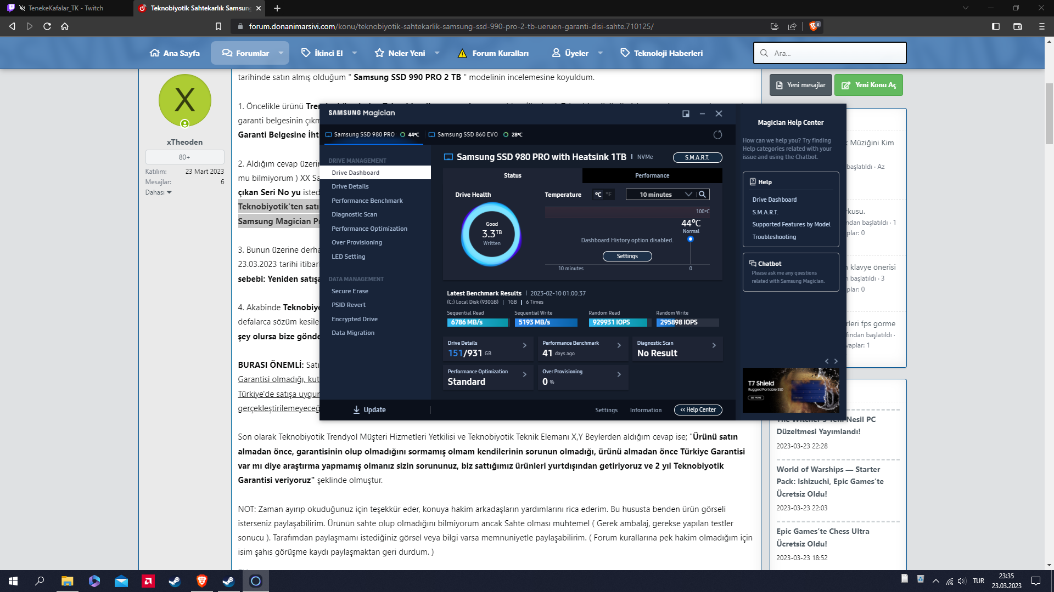1054x592 pixels.
Task: Click the Brave Shields lion icon
Action: (814, 26)
